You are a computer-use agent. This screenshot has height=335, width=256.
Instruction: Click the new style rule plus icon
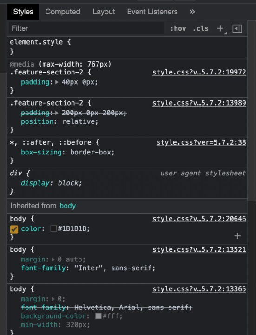[220, 28]
